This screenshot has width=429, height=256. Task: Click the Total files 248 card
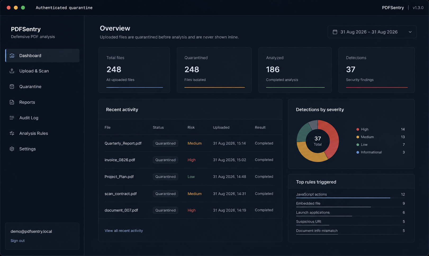[134, 70]
